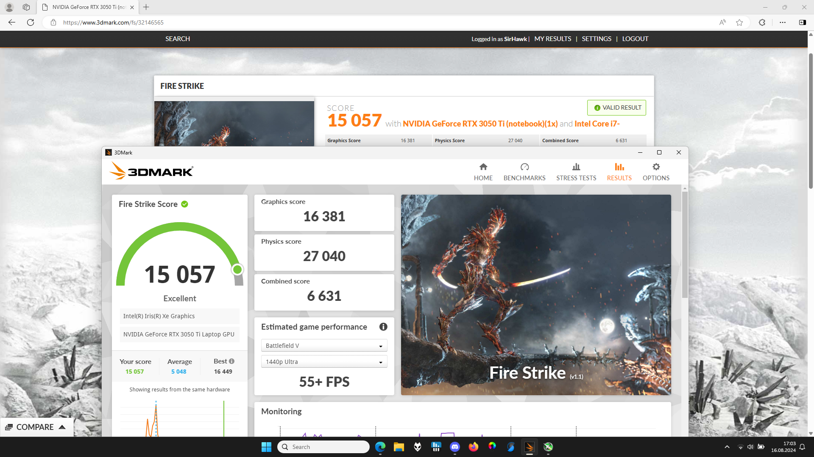Toggle Read aloud icon in address bar
The height and width of the screenshot is (457, 814).
722,22
